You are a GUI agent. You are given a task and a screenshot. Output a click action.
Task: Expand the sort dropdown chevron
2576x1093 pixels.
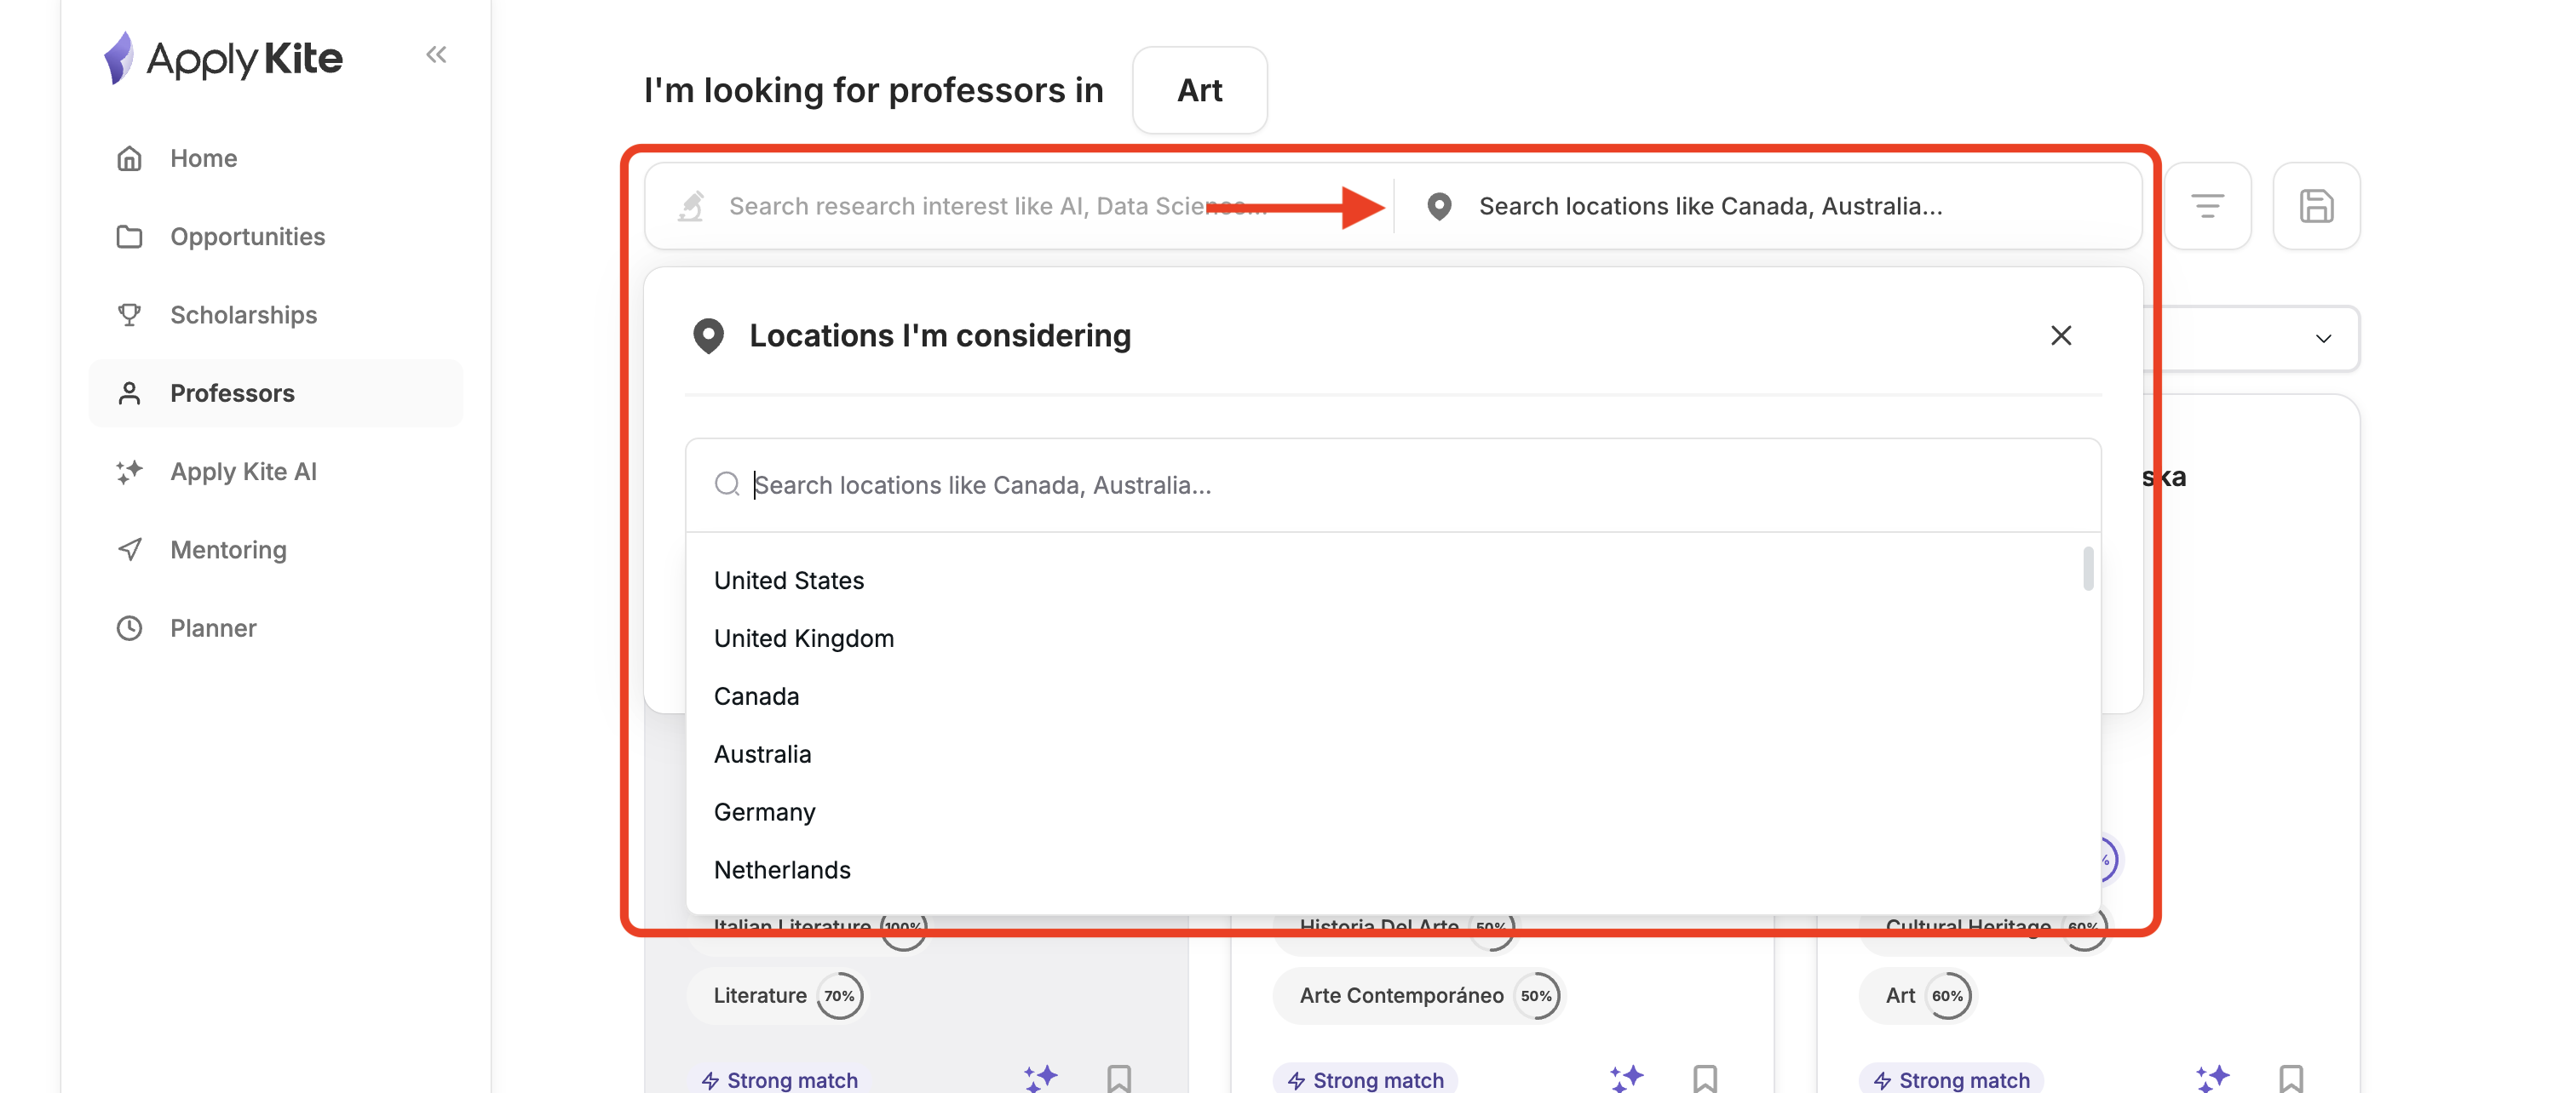(x=2323, y=339)
